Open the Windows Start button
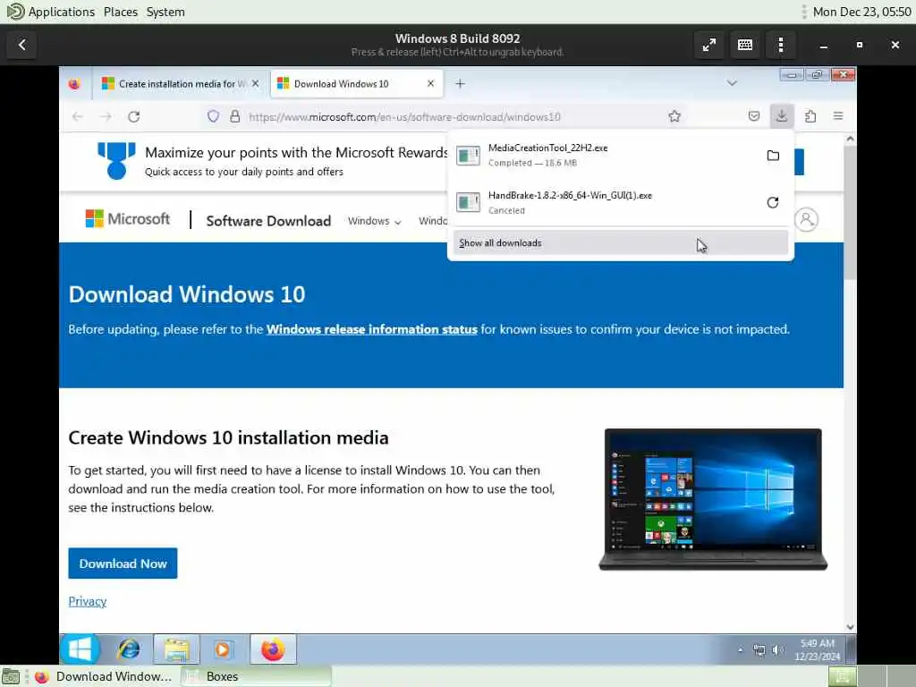 pos(80,649)
